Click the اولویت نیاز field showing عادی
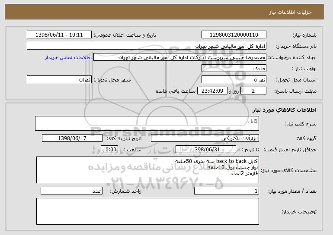 [234, 69]
